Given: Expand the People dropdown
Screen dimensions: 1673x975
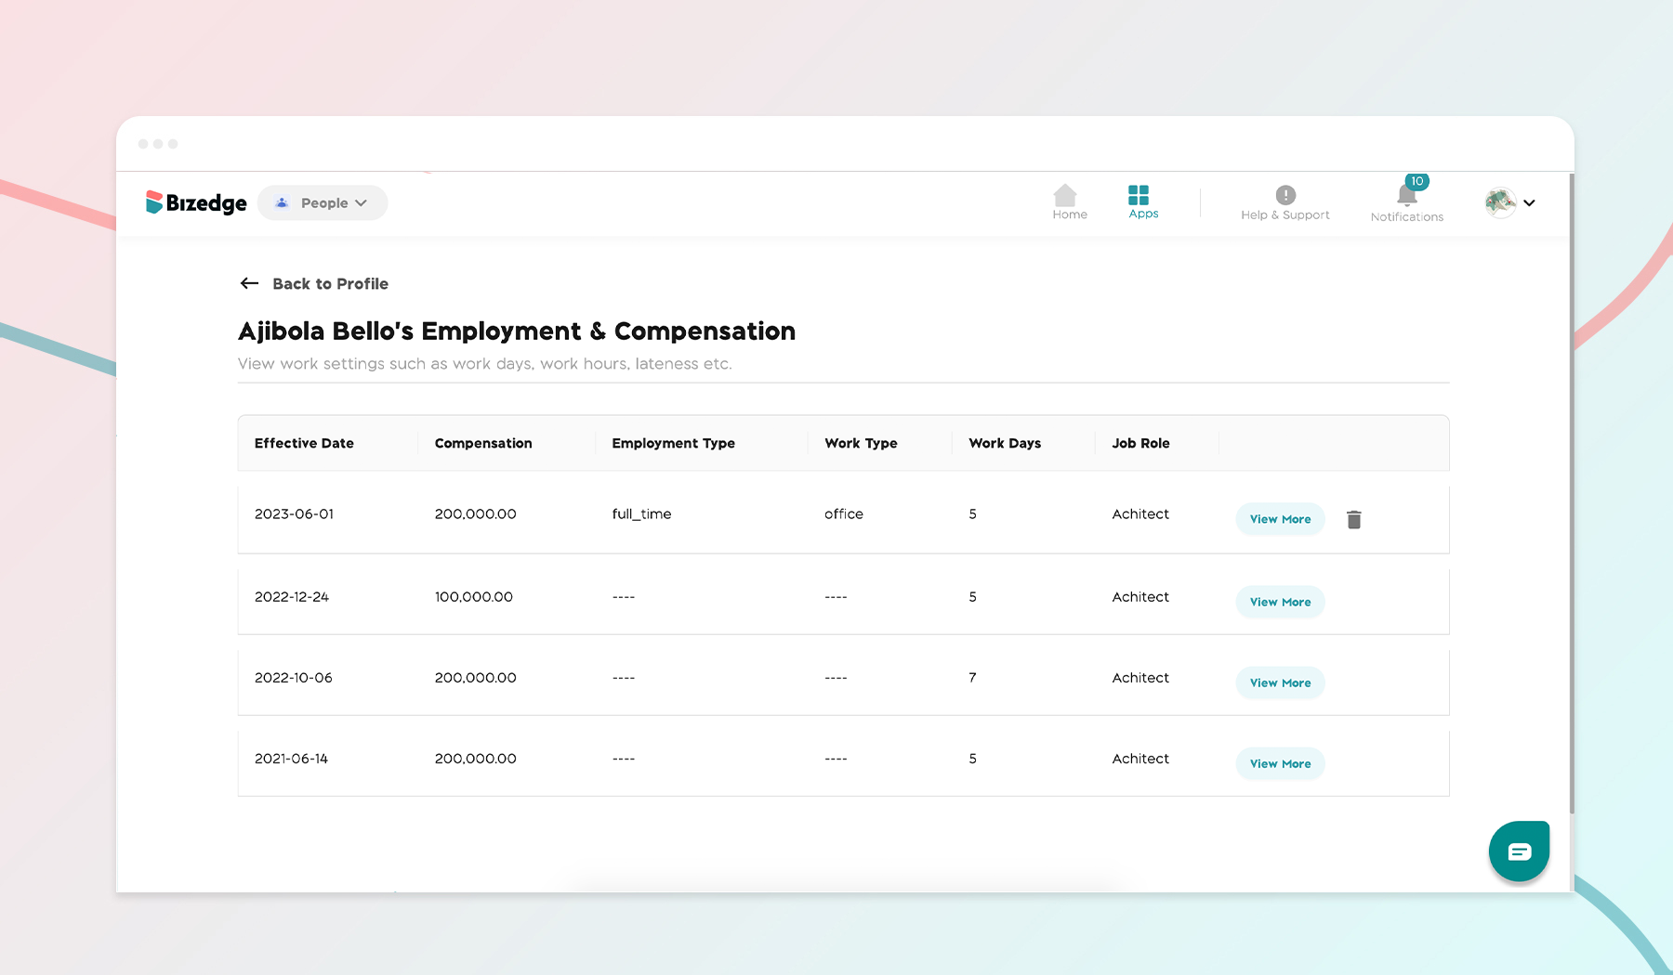Looking at the screenshot, I should 363,202.
